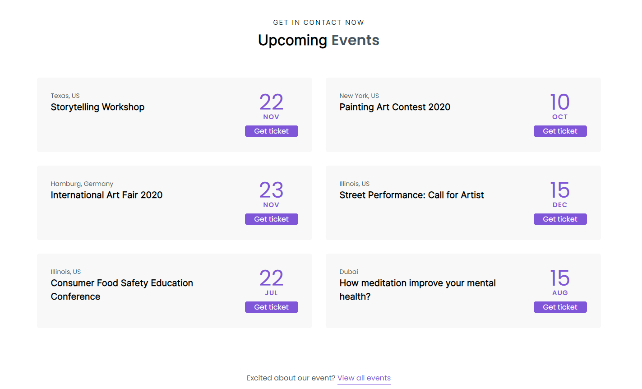Click the 10 OCT date badge
Viewport: 642px width, 389px height.
(x=560, y=107)
